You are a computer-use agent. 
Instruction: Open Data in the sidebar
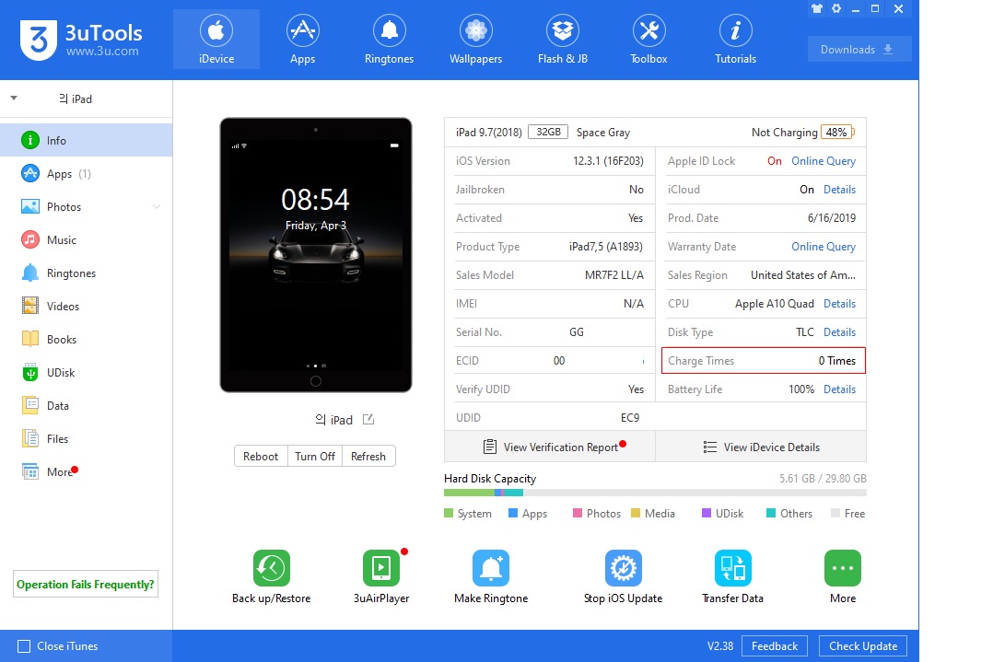click(x=87, y=406)
